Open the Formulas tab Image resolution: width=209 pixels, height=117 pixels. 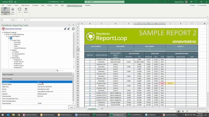click(35, 5)
